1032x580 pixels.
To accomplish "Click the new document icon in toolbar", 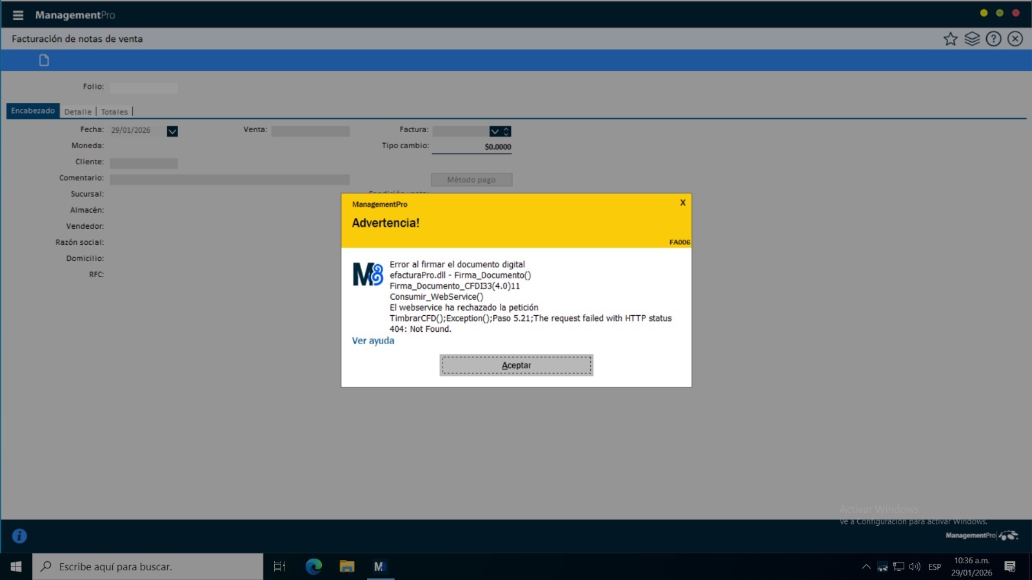I will (44, 61).
